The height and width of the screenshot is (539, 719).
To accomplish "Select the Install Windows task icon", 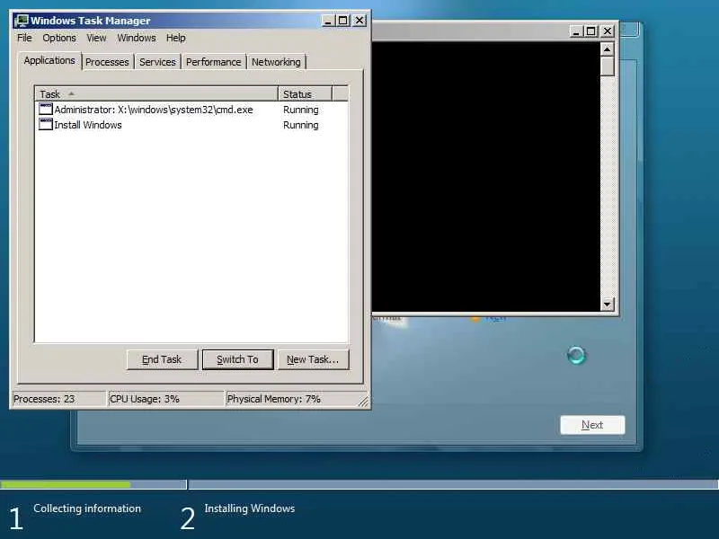I will click(46, 124).
